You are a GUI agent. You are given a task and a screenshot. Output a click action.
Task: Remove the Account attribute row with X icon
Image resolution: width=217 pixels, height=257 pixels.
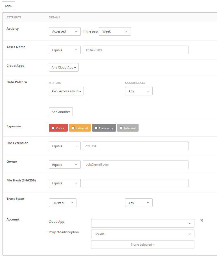click(202, 220)
